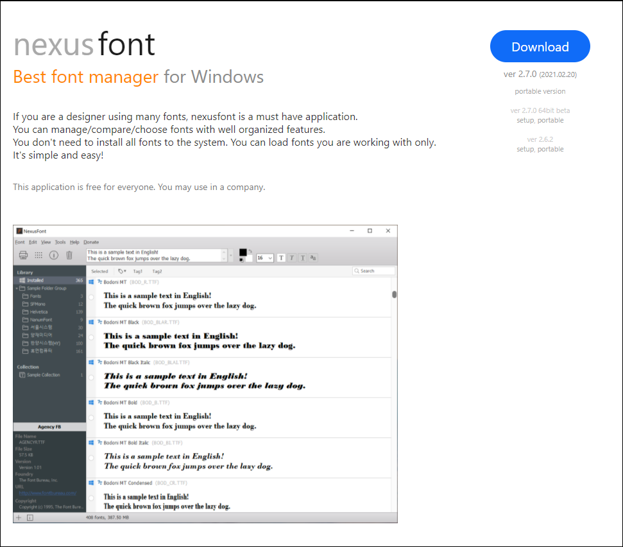Click the sample text input box
The image size is (623, 547).
(x=157, y=256)
